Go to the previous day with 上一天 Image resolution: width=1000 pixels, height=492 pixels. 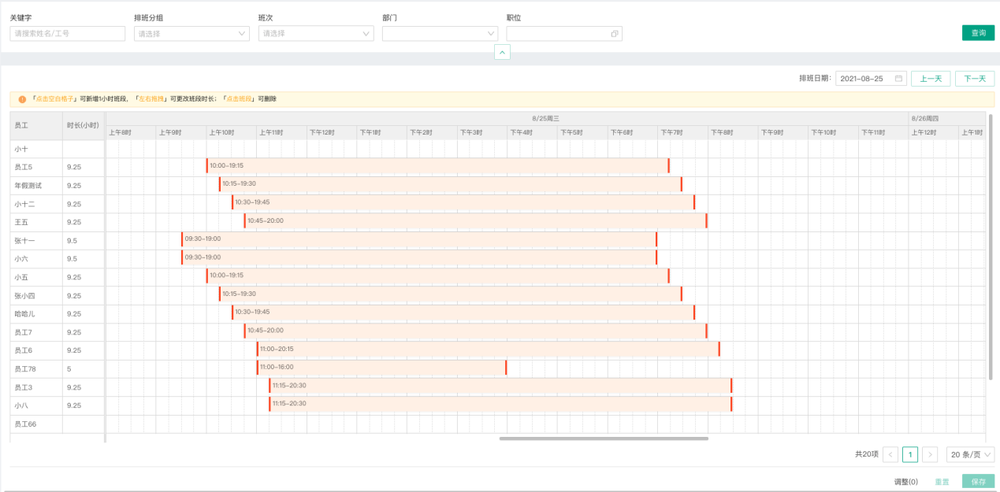(931, 79)
